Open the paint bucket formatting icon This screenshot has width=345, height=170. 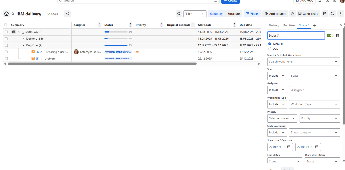click(292, 14)
